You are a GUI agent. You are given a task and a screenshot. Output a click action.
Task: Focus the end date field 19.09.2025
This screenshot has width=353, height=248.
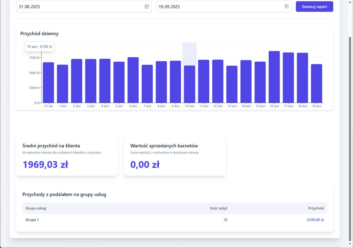click(219, 7)
